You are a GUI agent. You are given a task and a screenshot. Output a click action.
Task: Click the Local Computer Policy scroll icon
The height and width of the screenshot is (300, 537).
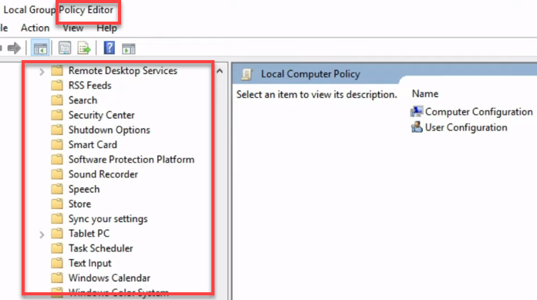[247, 74]
